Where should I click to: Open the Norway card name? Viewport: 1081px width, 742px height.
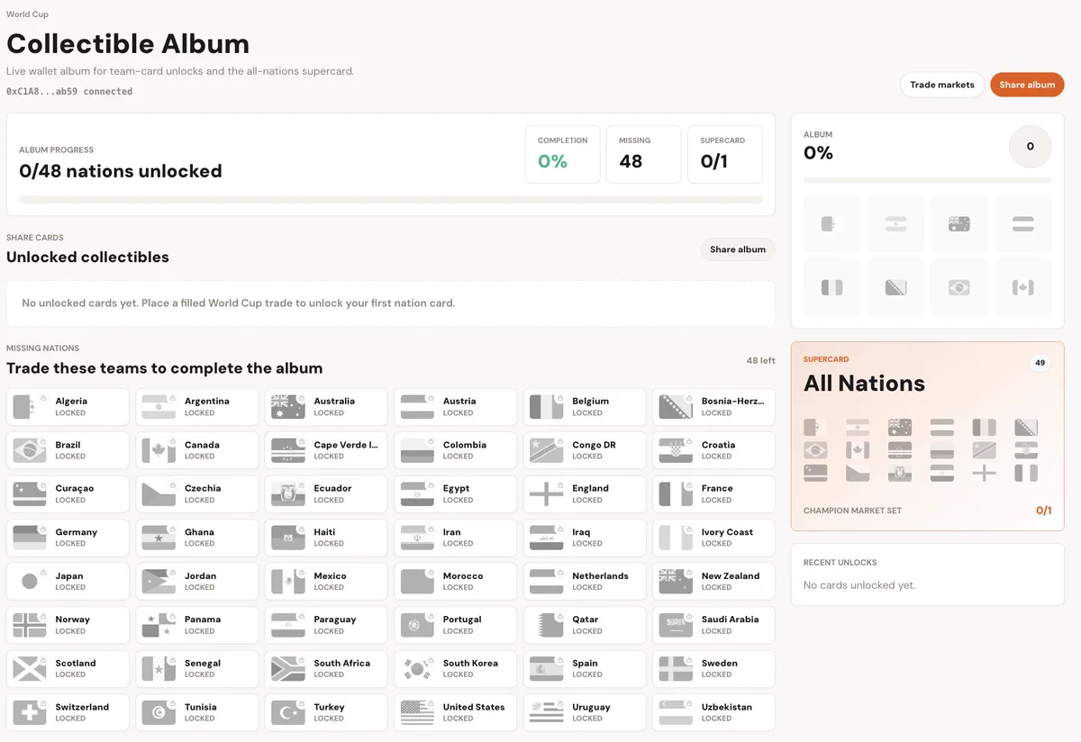pyautogui.click(x=72, y=620)
